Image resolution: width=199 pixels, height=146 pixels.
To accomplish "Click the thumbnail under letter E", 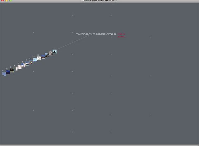I will [x=27, y=64].
